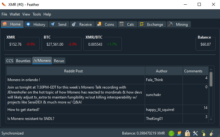Image resolution: width=220 pixels, height=137 pixels.
Task: Show the CCS sub-tab
Action: point(10,61)
